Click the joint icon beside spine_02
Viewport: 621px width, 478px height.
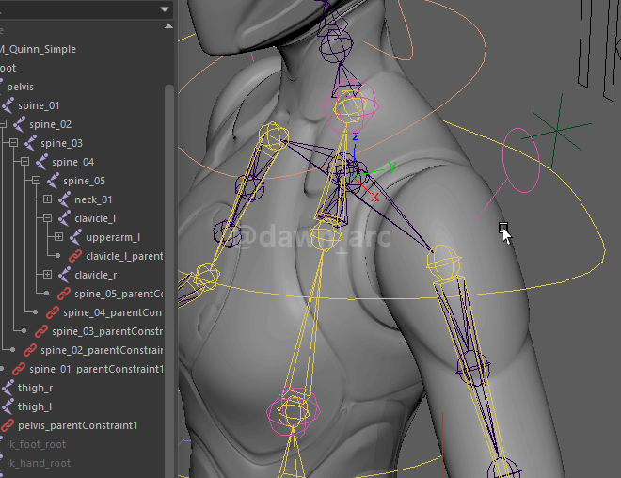click(19, 124)
